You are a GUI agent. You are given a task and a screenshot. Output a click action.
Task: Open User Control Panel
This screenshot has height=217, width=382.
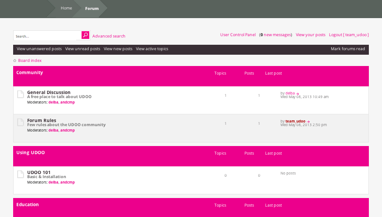tap(238, 35)
